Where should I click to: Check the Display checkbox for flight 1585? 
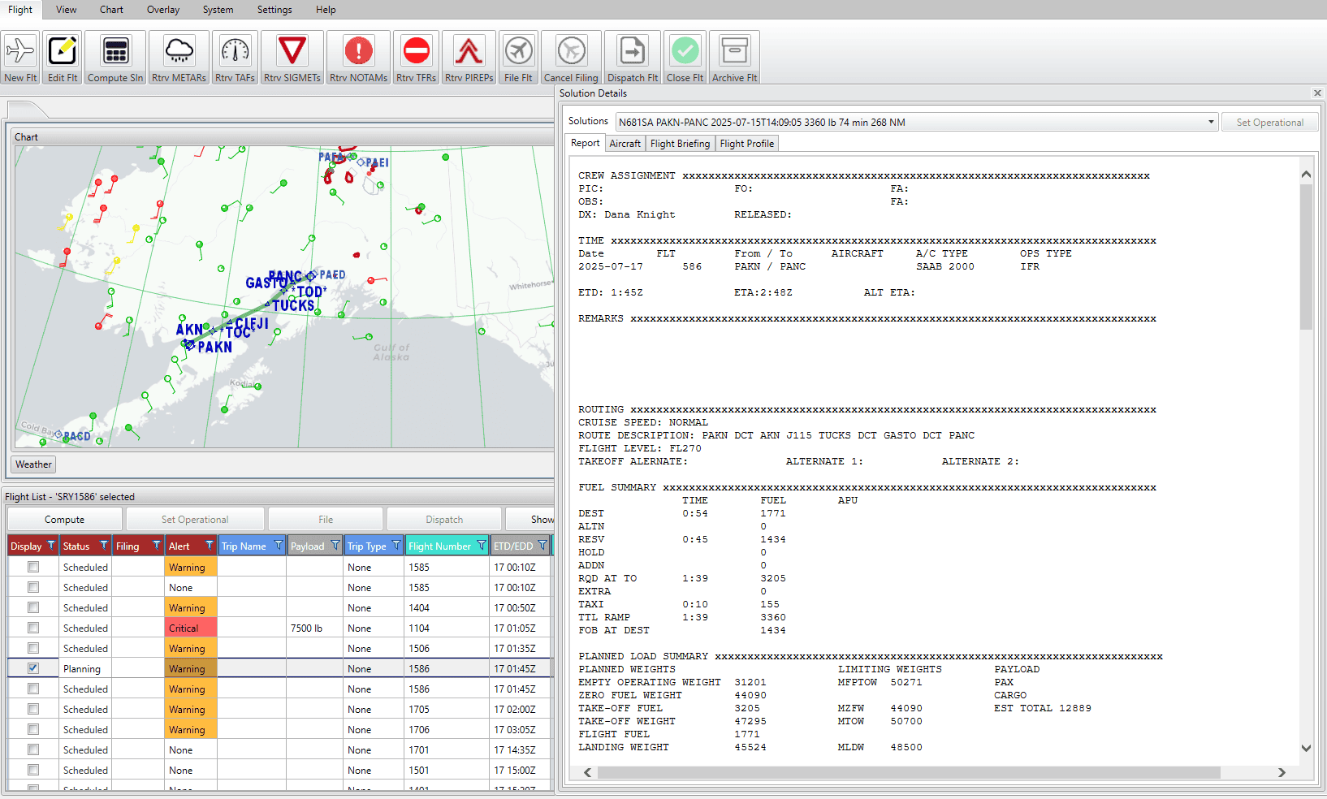pos(32,567)
